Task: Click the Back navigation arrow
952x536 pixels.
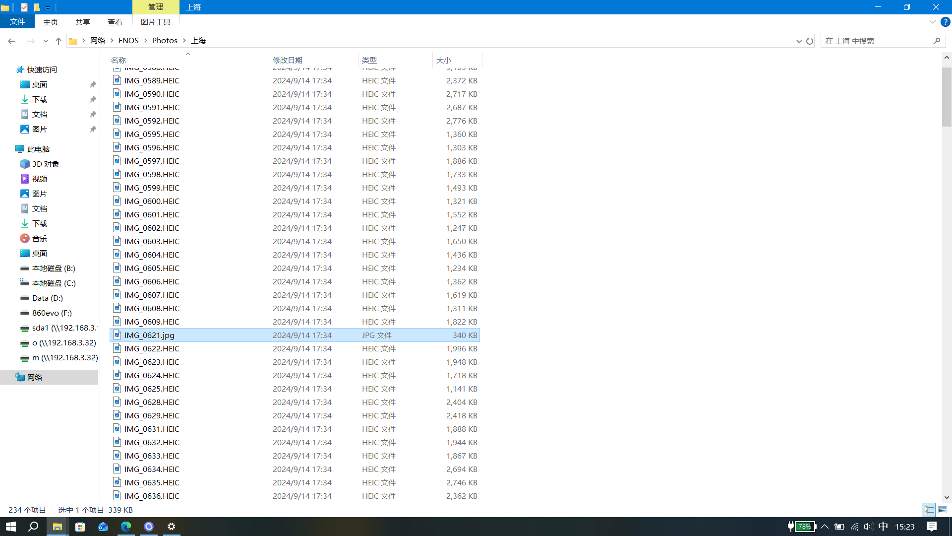Action: (x=11, y=41)
